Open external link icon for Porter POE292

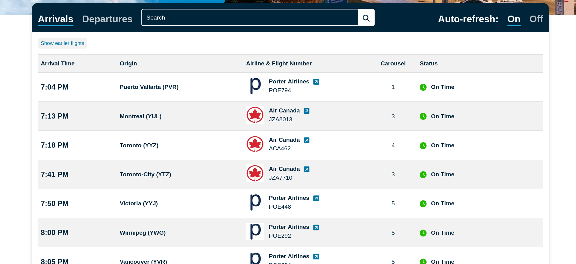tap(316, 228)
